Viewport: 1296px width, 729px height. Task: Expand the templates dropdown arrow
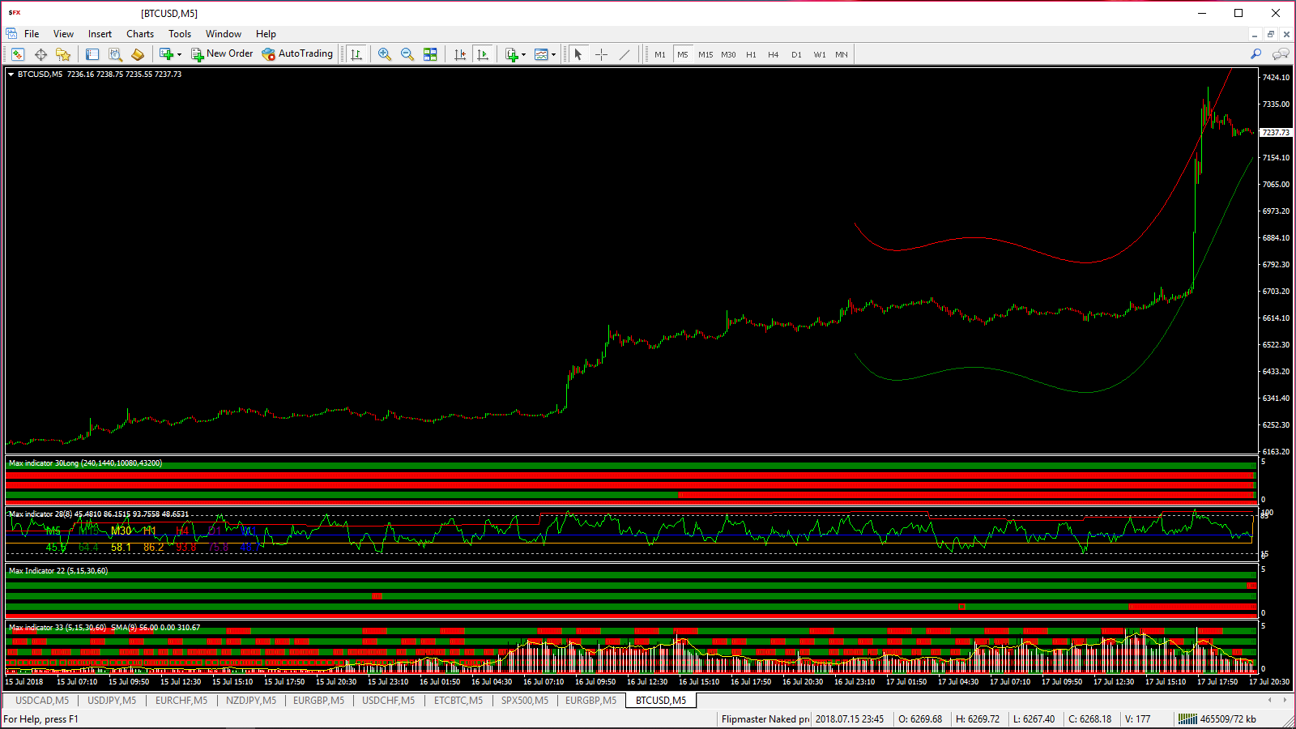pyautogui.click(x=553, y=55)
